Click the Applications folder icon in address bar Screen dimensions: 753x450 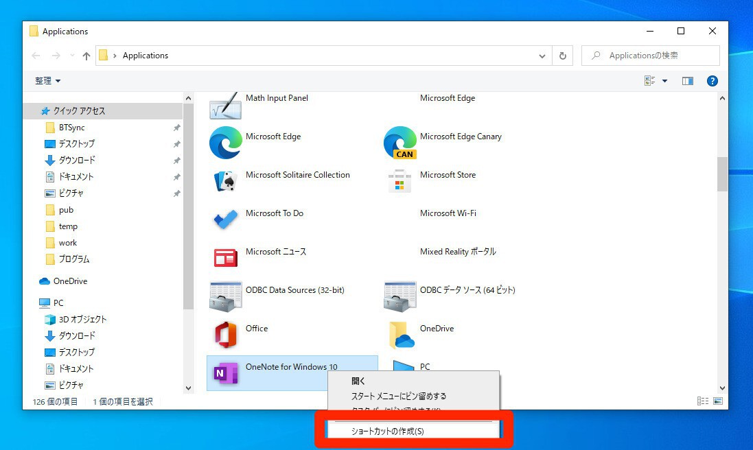click(103, 56)
